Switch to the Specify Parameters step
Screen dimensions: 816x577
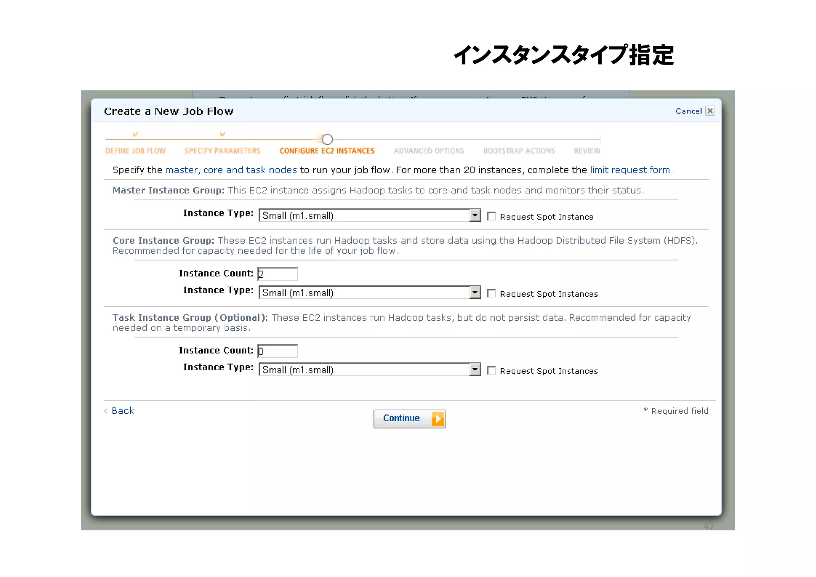pos(222,151)
